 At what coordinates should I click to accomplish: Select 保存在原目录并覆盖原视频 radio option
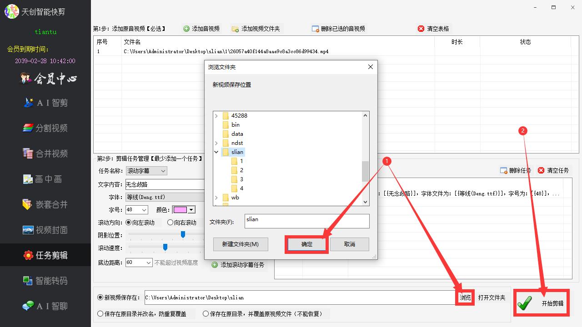[206, 314]
